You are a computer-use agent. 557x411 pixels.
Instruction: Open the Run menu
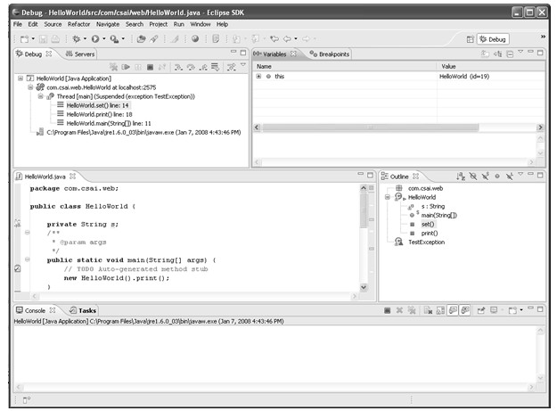(x=178, y=24)
